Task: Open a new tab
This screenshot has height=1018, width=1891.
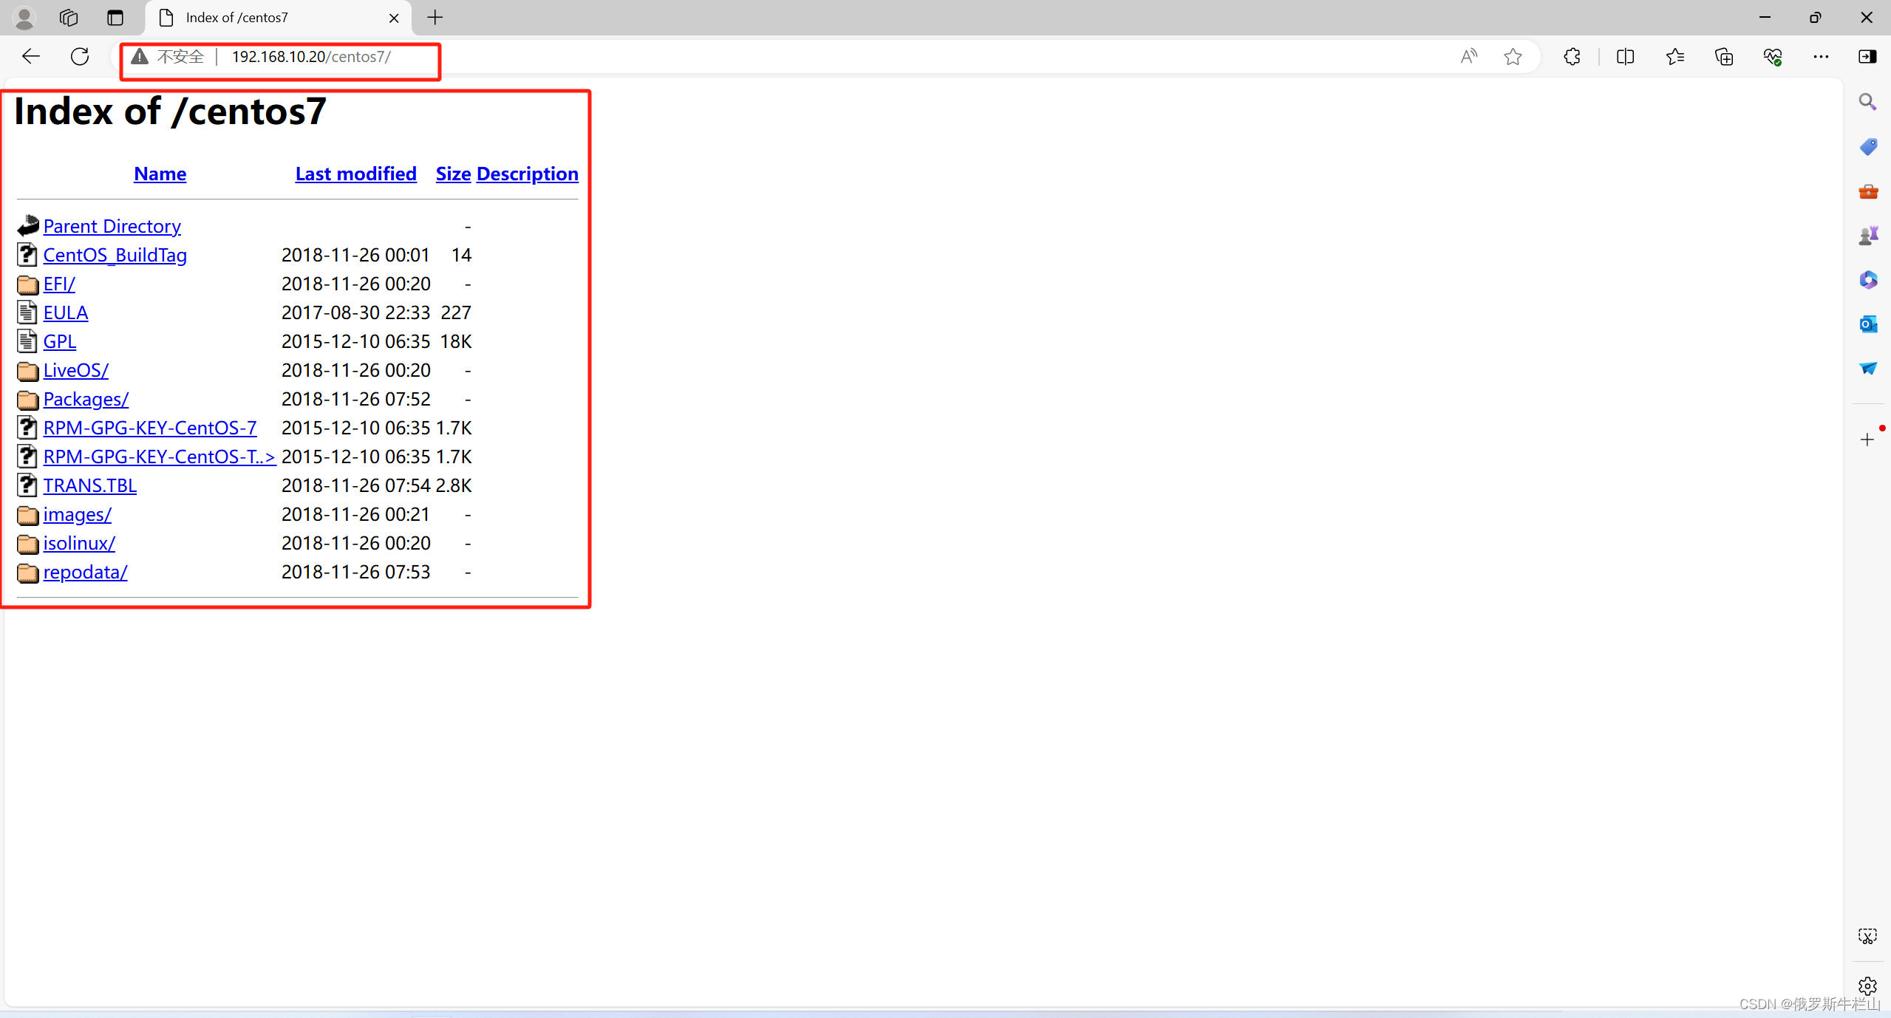Action: pyautogui.click(x=435, y=18)
